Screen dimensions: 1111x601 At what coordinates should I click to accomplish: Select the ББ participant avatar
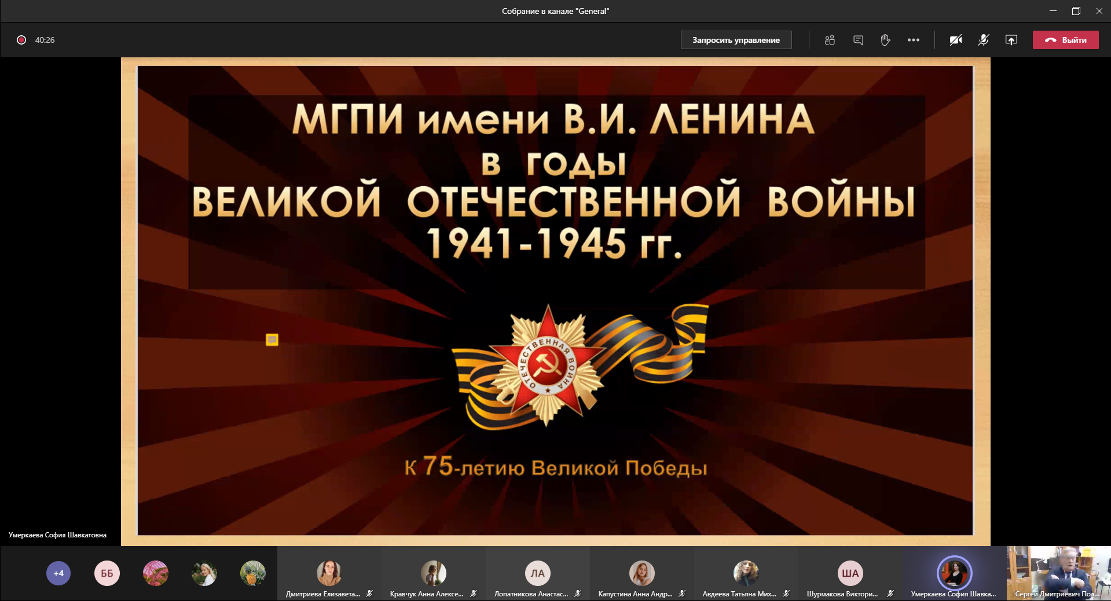click(x=107, y=573)
